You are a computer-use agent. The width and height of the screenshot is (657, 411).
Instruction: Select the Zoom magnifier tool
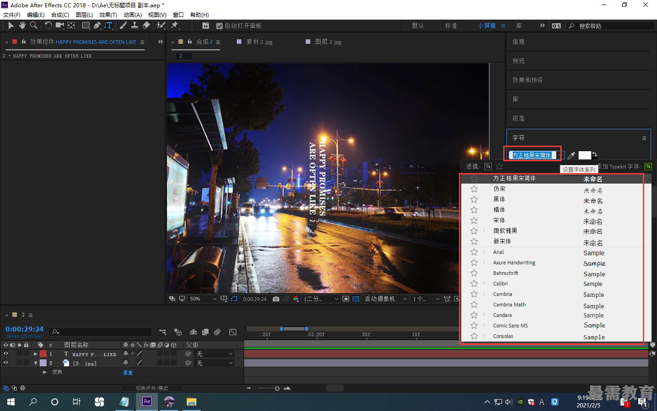point(33,26)
